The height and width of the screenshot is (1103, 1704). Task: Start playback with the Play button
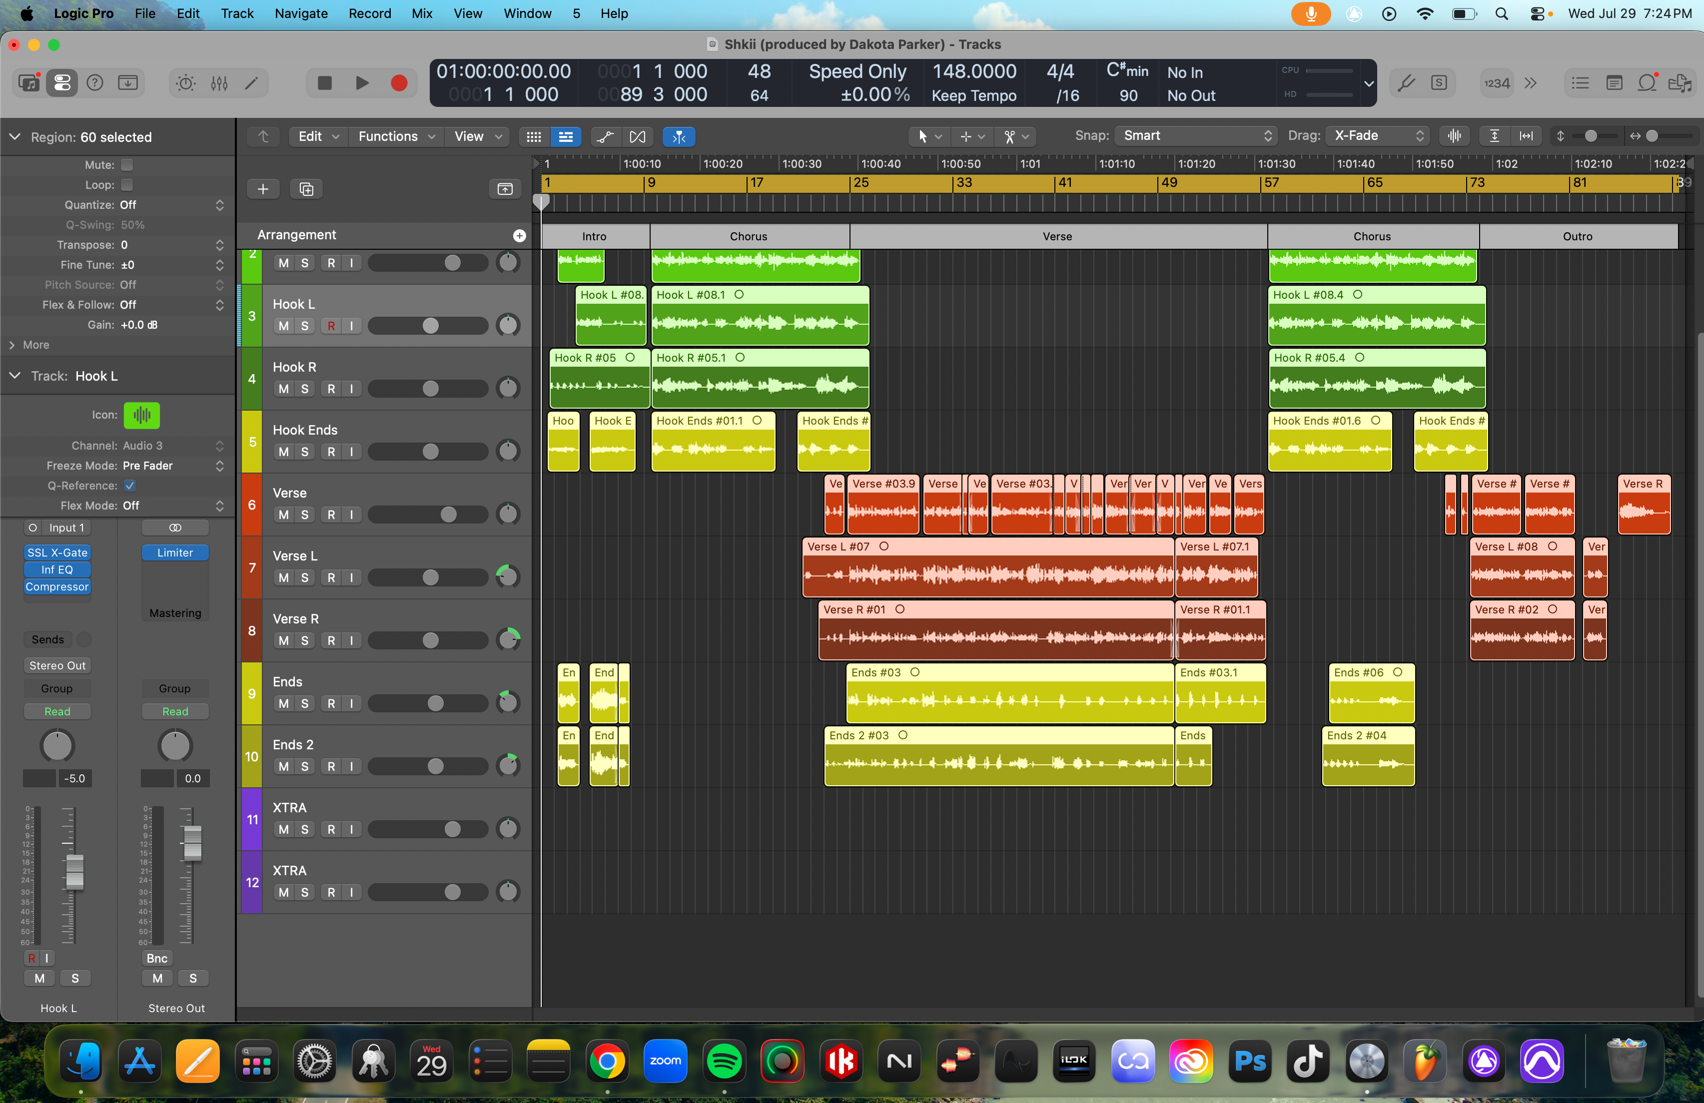(362, 83)
